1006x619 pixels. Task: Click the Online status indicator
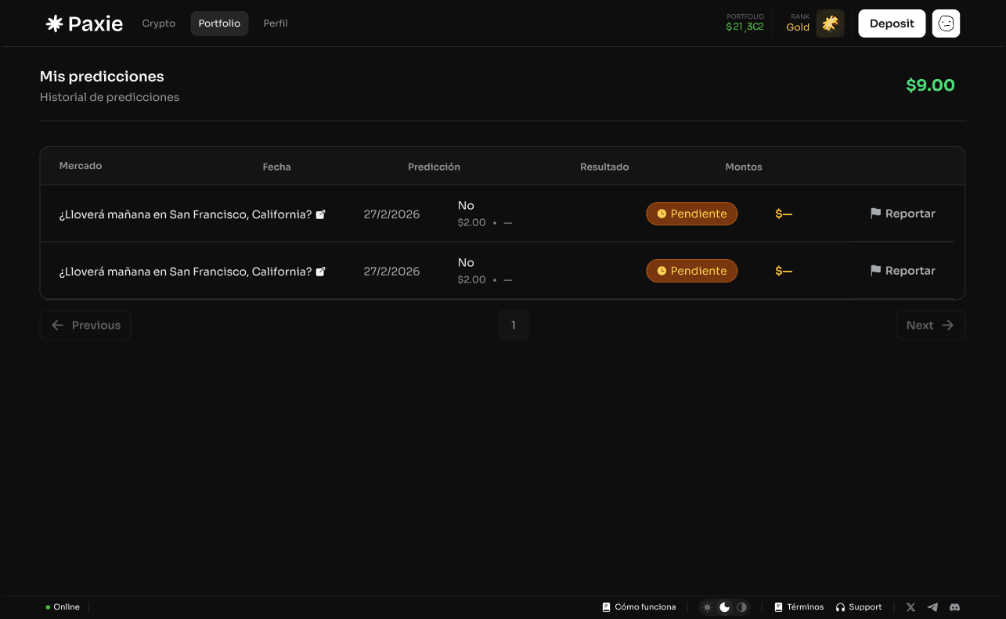[63, 607]
